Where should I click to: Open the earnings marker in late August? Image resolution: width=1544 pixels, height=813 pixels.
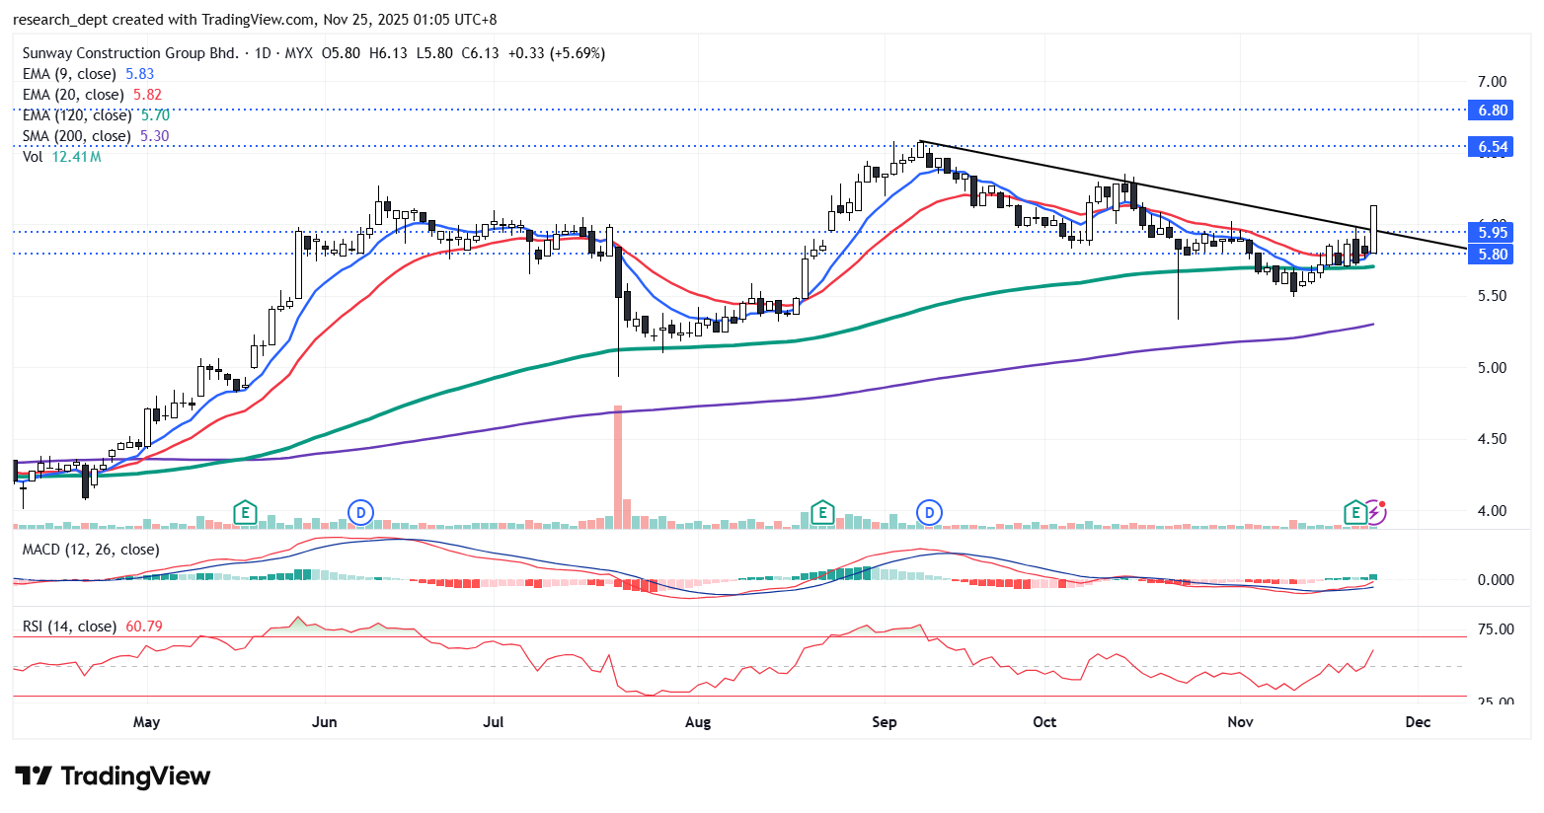(x=821, y=512)
